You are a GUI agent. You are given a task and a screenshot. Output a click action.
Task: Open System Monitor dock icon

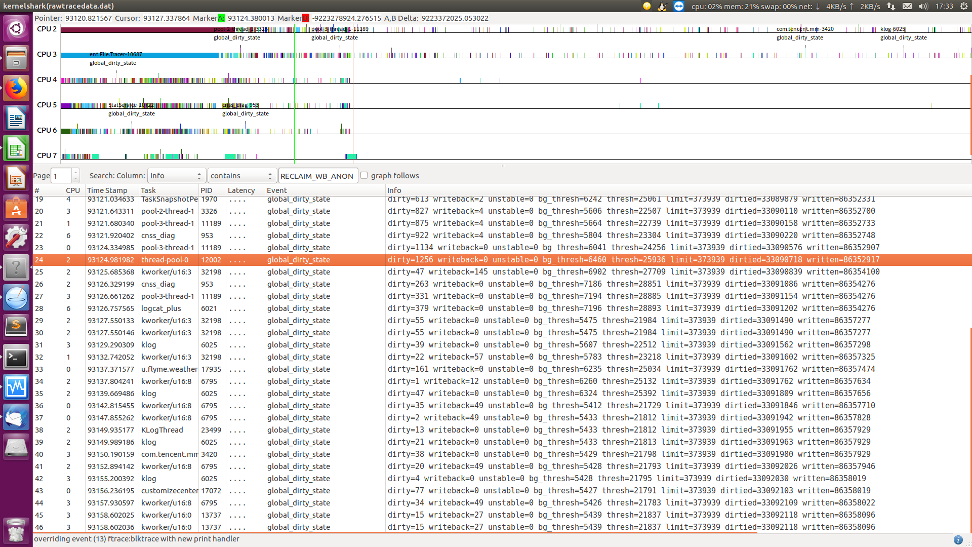click(x=16, y=387)
